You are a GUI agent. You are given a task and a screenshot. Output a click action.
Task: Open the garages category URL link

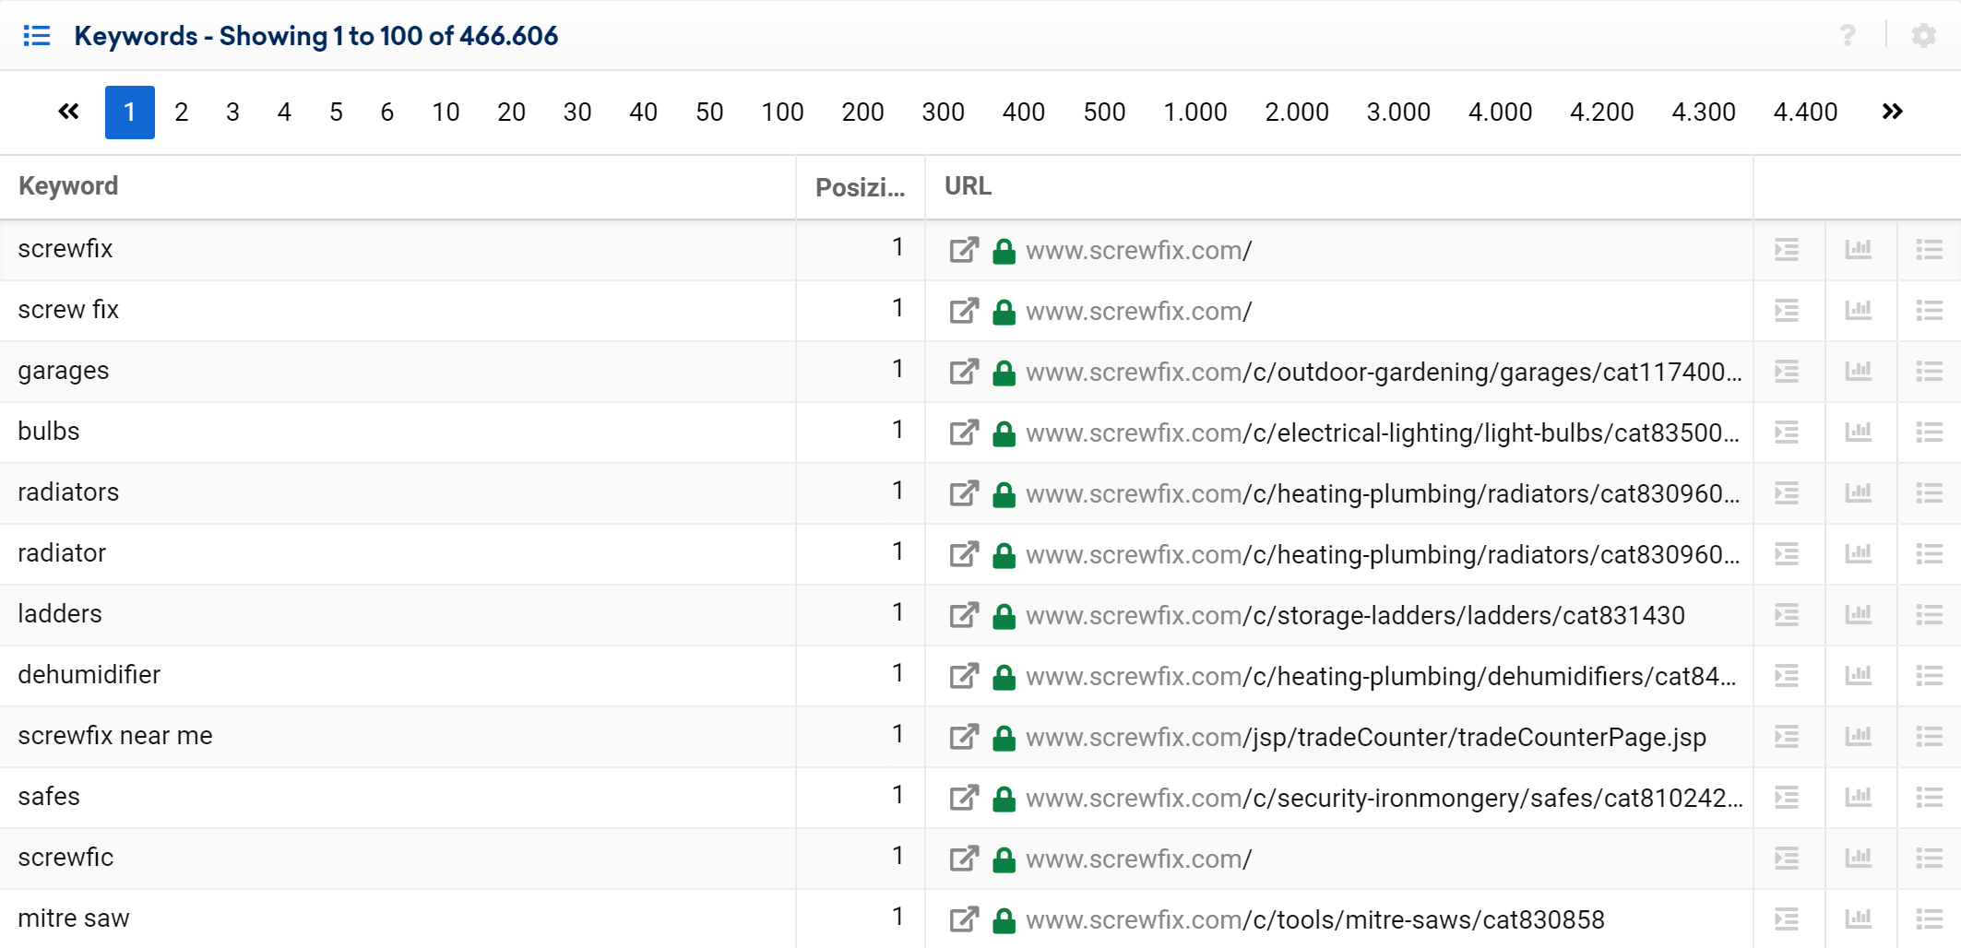point(1384,373)
